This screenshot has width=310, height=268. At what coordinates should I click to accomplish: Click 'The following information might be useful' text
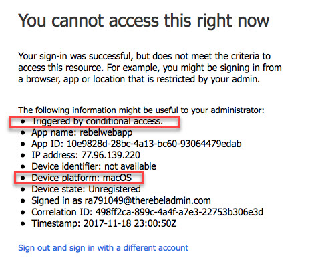click(141, 110)
